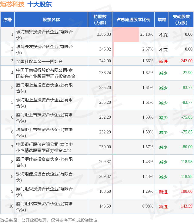Click shareholding value 188.60 in 持股数 column
Screen dimensions: 194x223
[x=105, y=191]
